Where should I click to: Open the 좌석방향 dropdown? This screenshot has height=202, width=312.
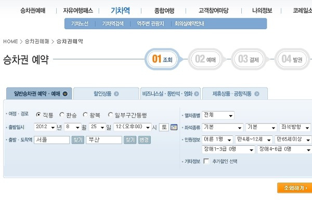pyautogui.click(x=295, y=128)
